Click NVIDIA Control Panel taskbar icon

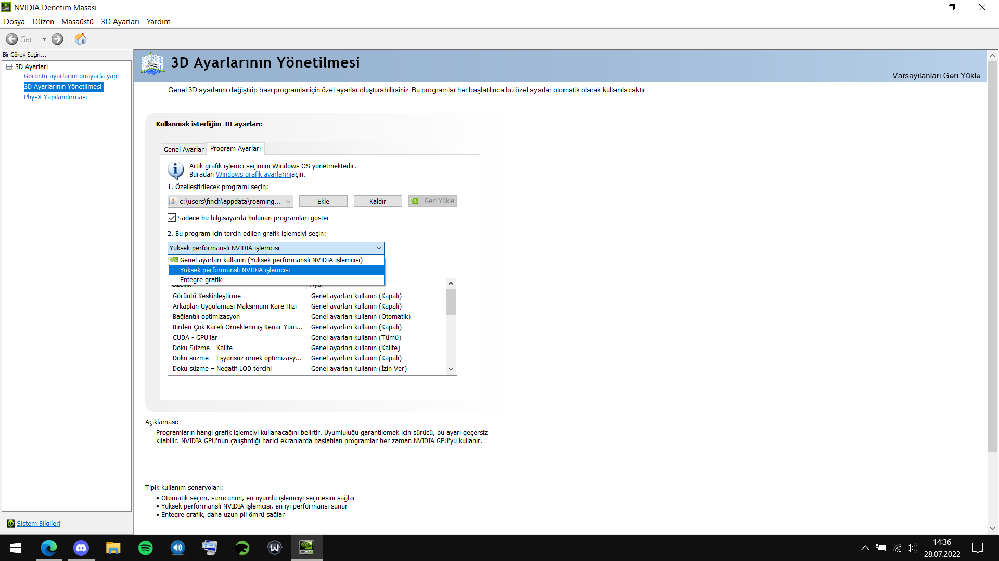click(306, 547)
